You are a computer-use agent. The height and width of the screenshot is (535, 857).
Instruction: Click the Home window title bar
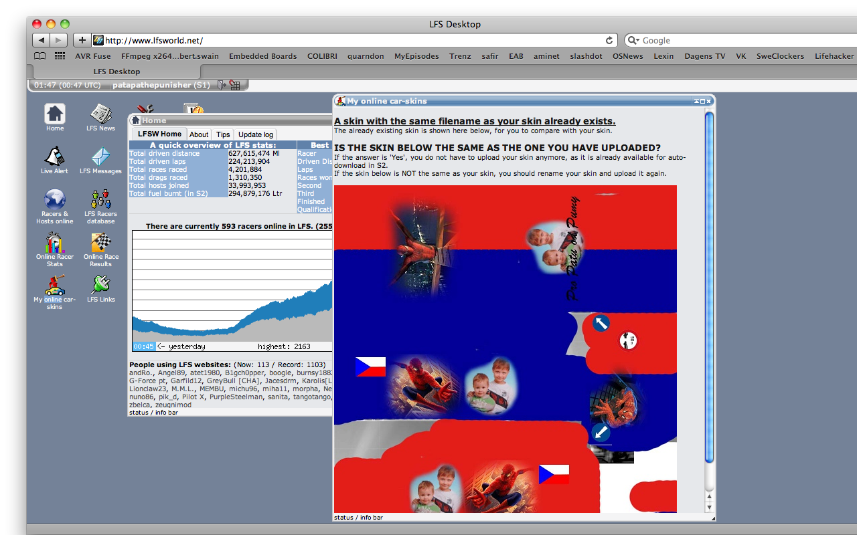pyautogui.click(x=231, y=120)
